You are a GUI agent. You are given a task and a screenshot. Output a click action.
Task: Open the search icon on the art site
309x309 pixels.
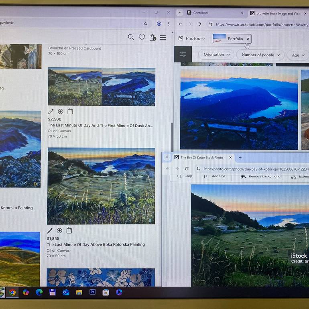131,37
